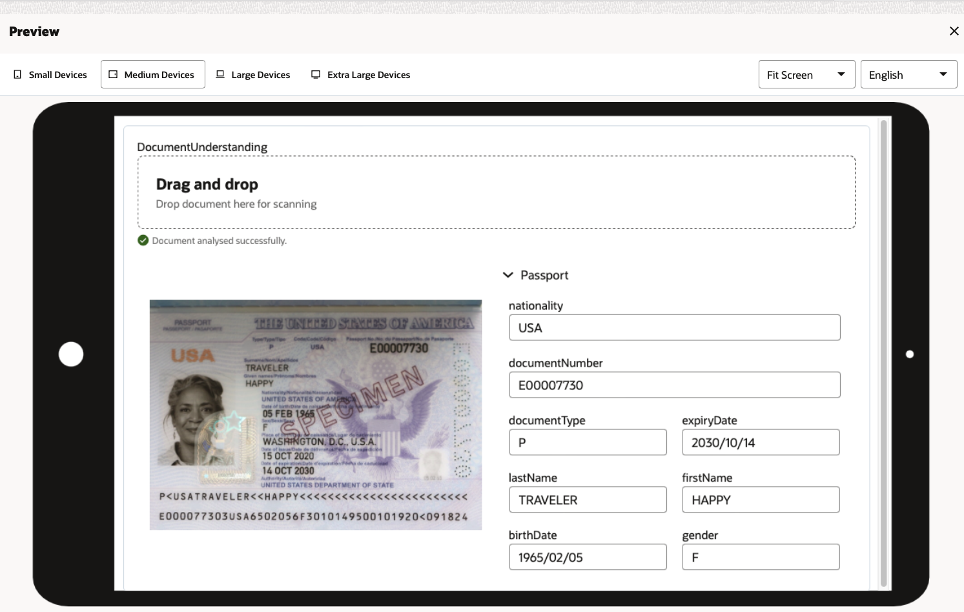Click the gender input field

pyautogui.click(x=761, y=557)
